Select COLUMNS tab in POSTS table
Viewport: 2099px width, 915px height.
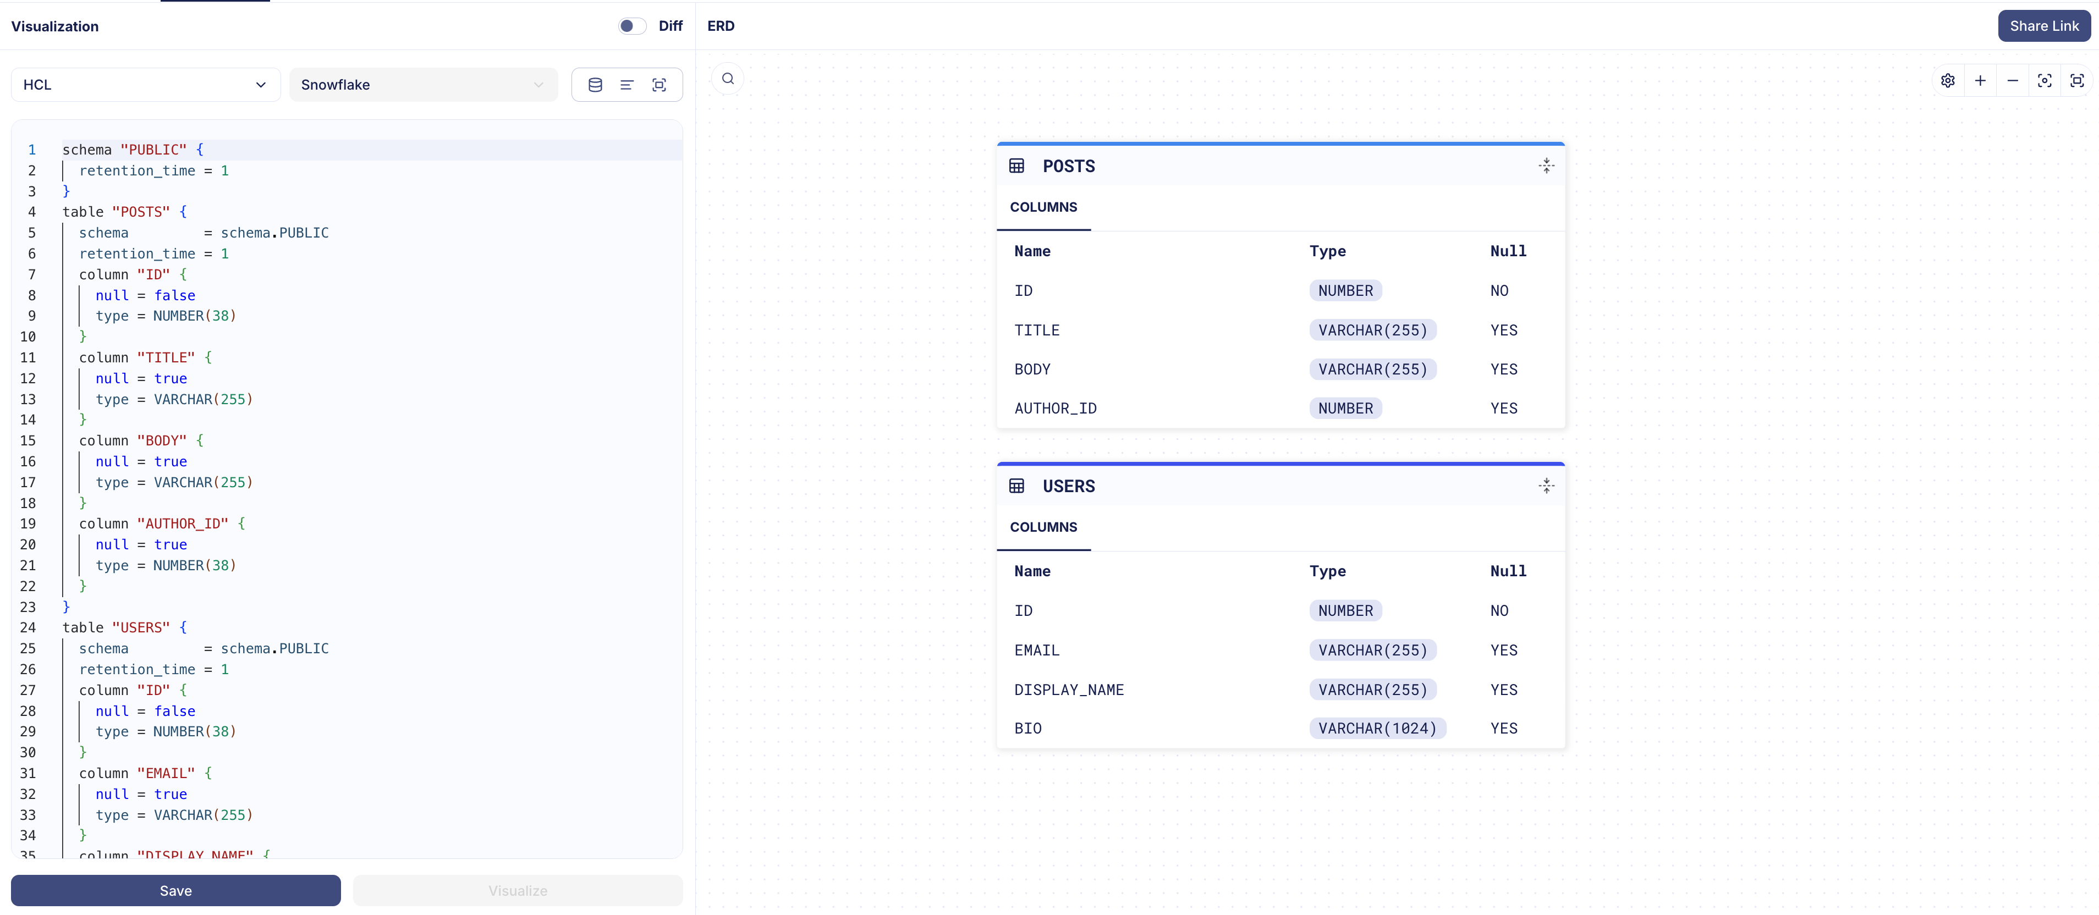[x=1043, y=207]
